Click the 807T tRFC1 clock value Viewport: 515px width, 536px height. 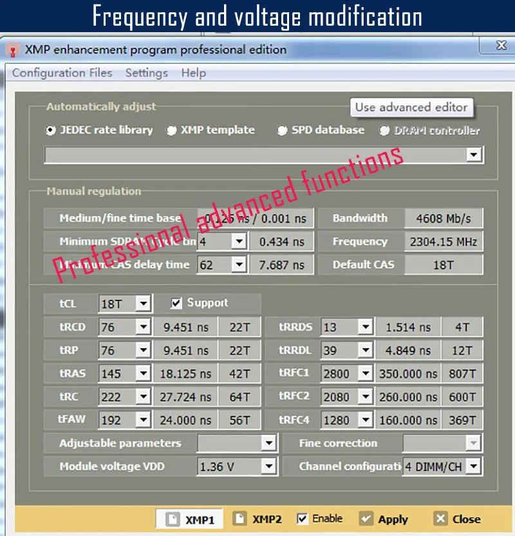coord(462,374)
